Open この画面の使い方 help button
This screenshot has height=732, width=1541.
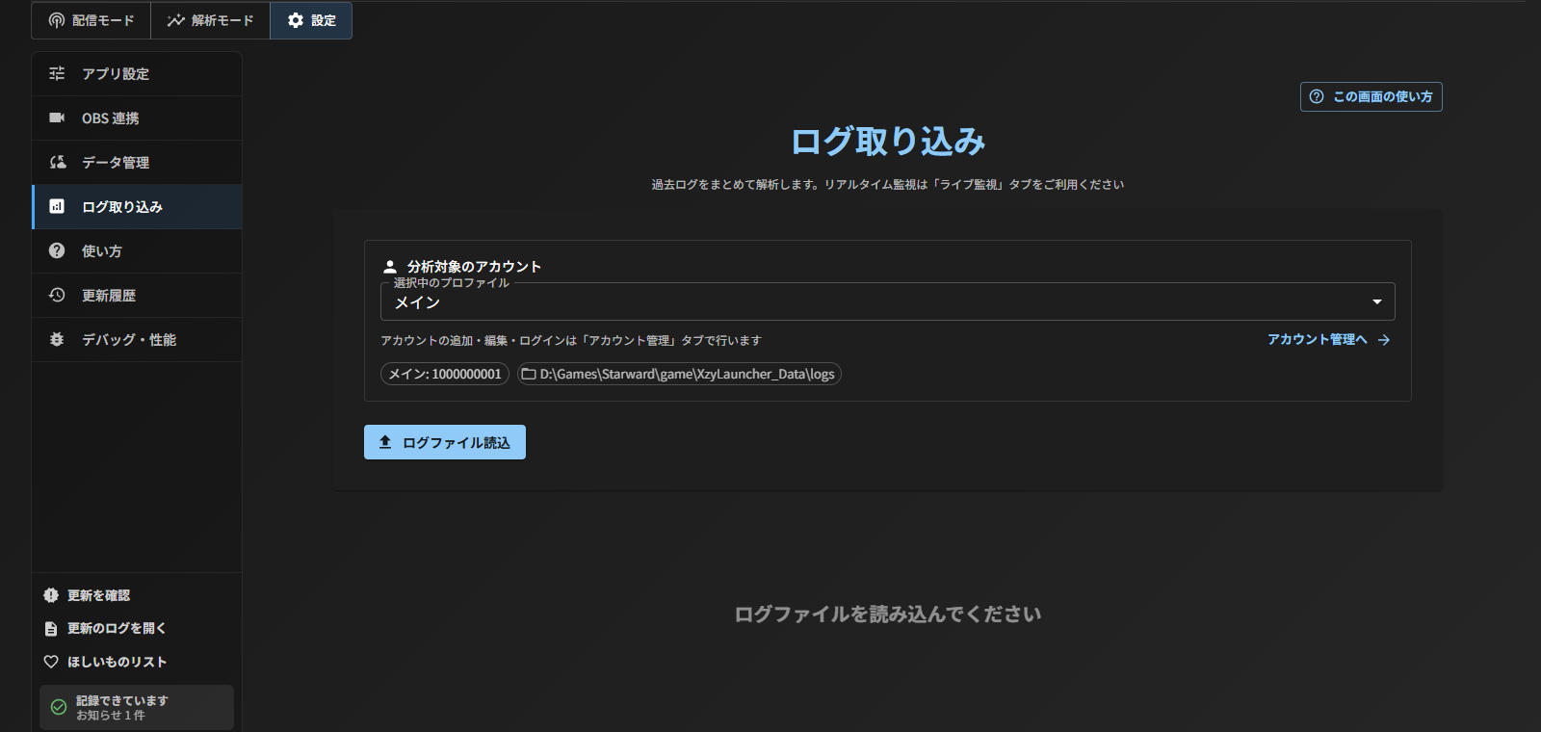(x=1371, y=96)
